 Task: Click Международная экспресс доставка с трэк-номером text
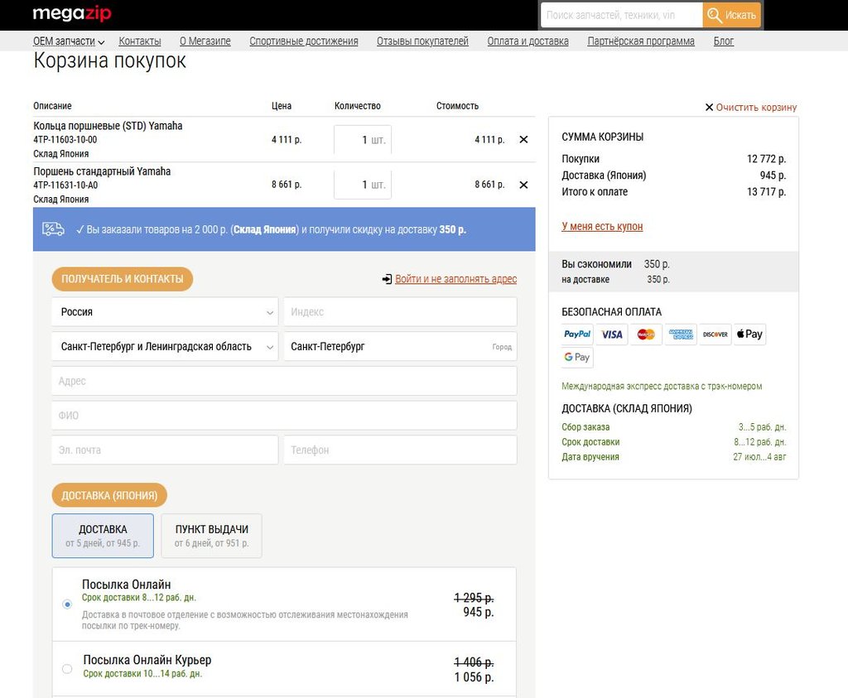(x=662, y=386)
